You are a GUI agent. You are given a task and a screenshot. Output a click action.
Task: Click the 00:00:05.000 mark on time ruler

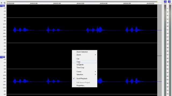(x=127, y=3)
